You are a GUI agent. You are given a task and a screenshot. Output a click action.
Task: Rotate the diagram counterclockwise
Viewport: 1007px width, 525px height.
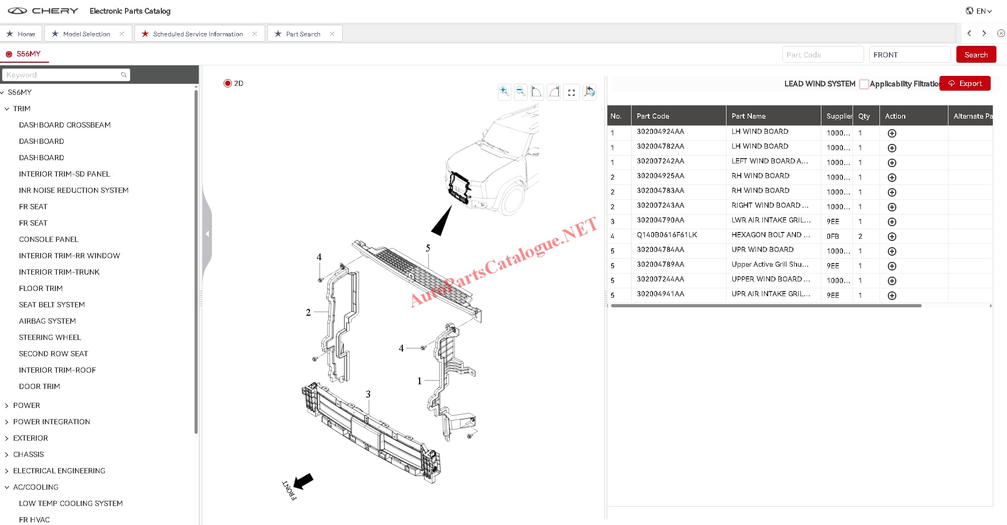tap(537, 92)
